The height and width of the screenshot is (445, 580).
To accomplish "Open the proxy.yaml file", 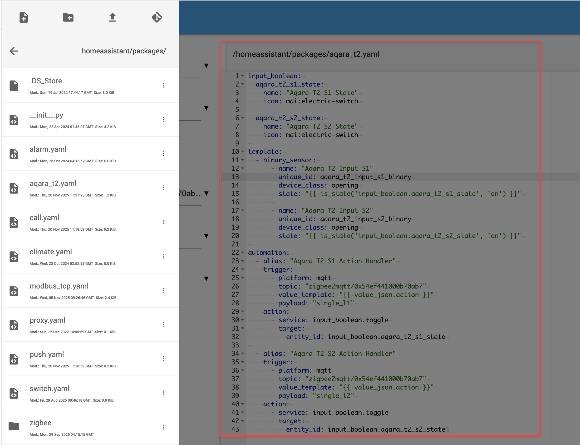I will (x=47, y=320).
